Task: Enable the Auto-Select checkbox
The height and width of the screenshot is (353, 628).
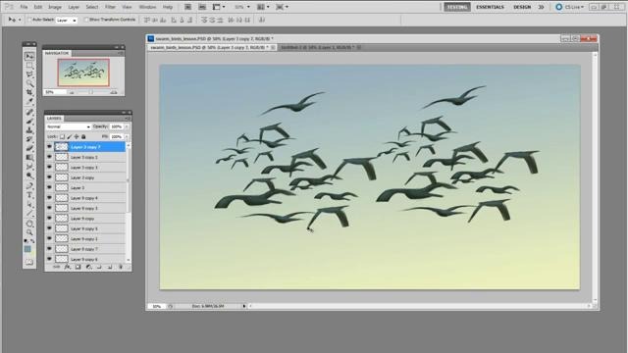Action: (x=29, y=20)
